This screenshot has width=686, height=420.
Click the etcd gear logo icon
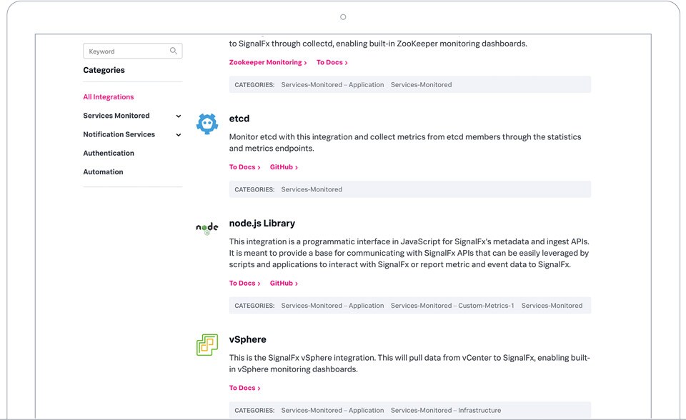pos(207,124)
